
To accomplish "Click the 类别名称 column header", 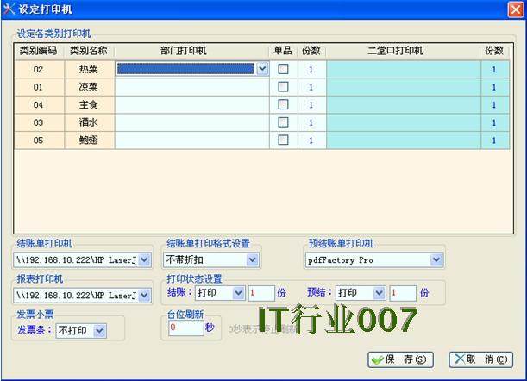I will [89, 51].
